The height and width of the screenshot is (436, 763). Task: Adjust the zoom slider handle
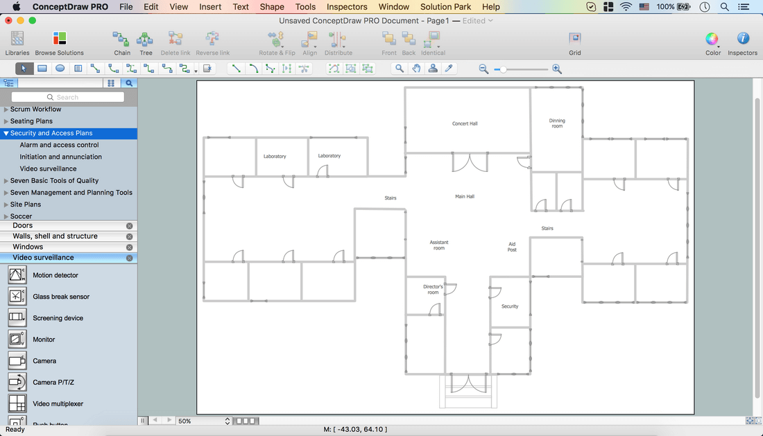click(x=503, y=69)
